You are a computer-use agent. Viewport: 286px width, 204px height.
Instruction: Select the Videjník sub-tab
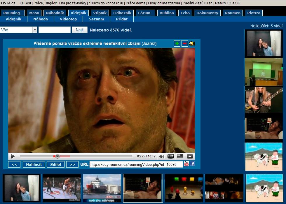pos(13,19)
